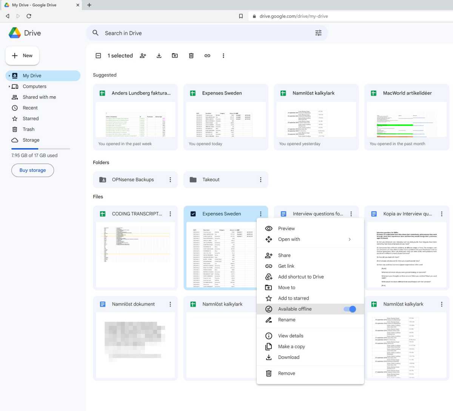Viewport: 453px width, 411px height.
Task: Deselect all using selection toolbar minus-box
Action: click(x=98, y=56)
